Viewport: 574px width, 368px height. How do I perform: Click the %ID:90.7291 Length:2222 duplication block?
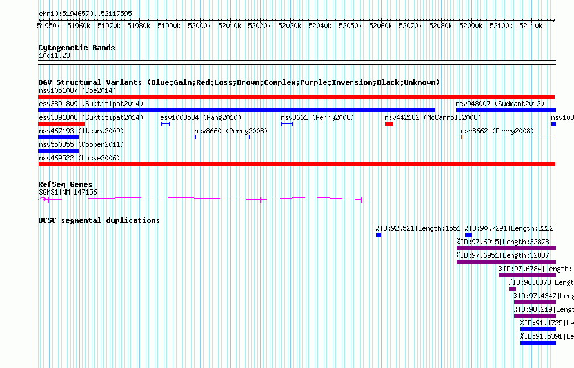click(468, 235)
